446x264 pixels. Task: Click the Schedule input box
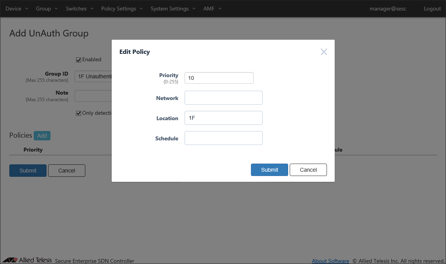click(x=223, y=138)
